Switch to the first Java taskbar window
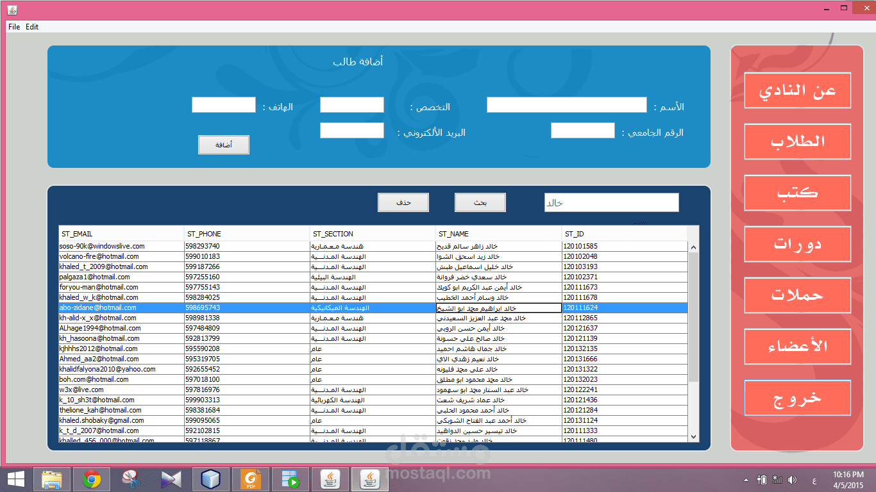Screen dimensions: 876x492 pos(330,479)
